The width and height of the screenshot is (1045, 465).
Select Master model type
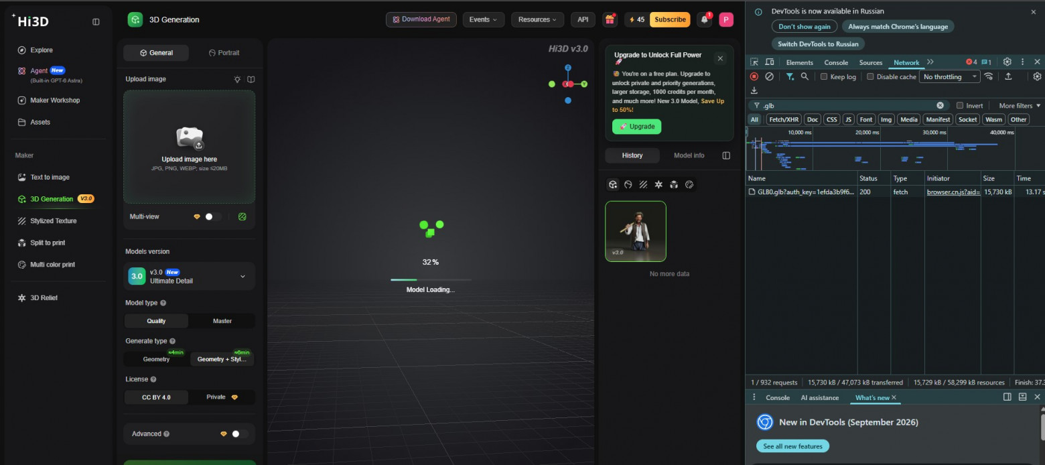(x=222, y=321)
